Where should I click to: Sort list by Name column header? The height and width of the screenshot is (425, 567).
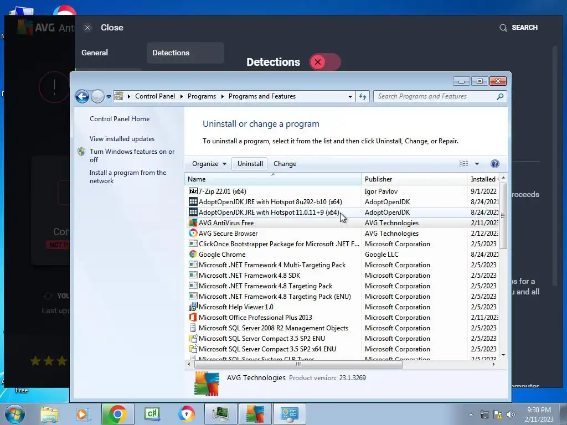coord(272,179)
